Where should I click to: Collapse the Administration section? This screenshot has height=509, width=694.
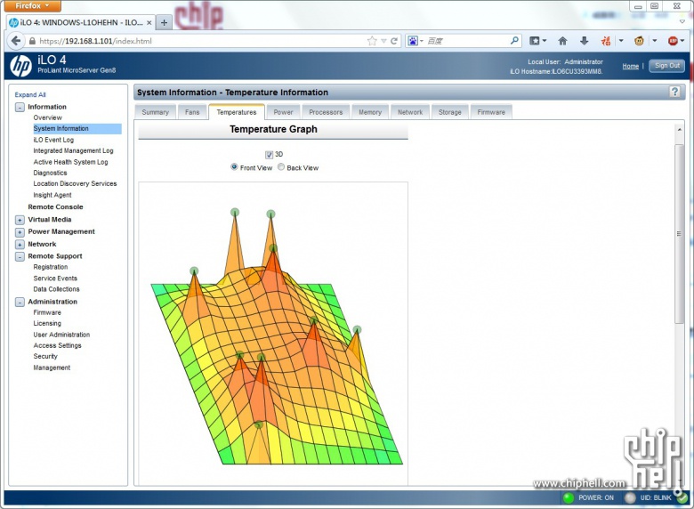20,303
